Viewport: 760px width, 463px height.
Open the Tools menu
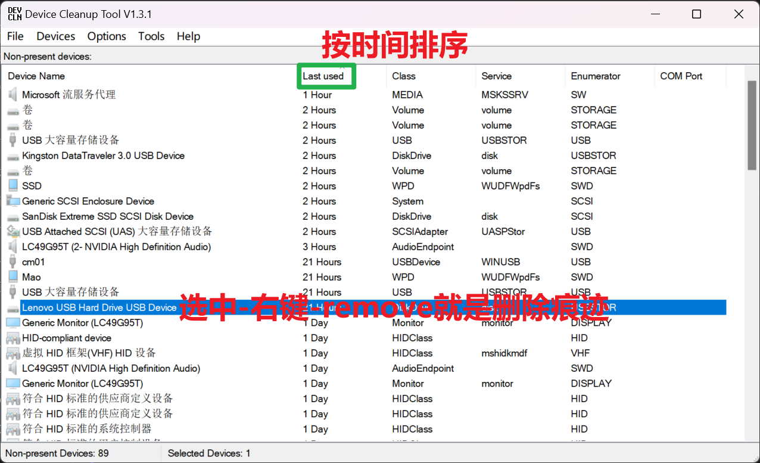[151, 36]
